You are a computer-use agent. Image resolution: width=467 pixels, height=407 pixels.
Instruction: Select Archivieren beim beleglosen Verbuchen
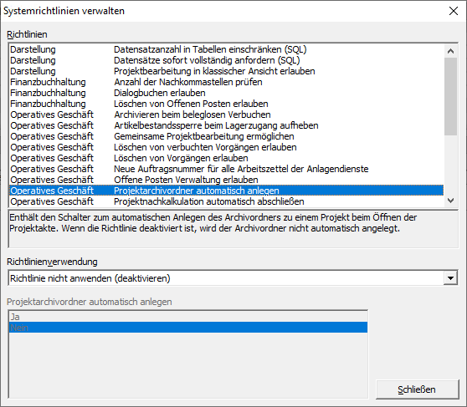click(x=226, y=114)
